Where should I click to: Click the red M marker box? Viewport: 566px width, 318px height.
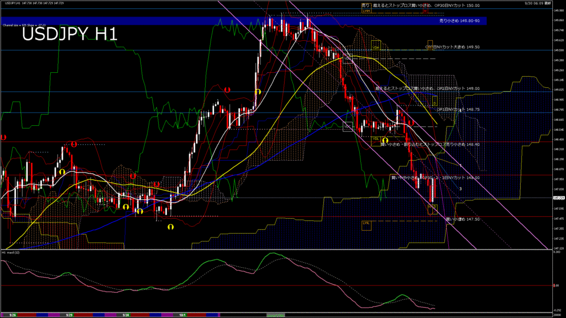point(425,10)
